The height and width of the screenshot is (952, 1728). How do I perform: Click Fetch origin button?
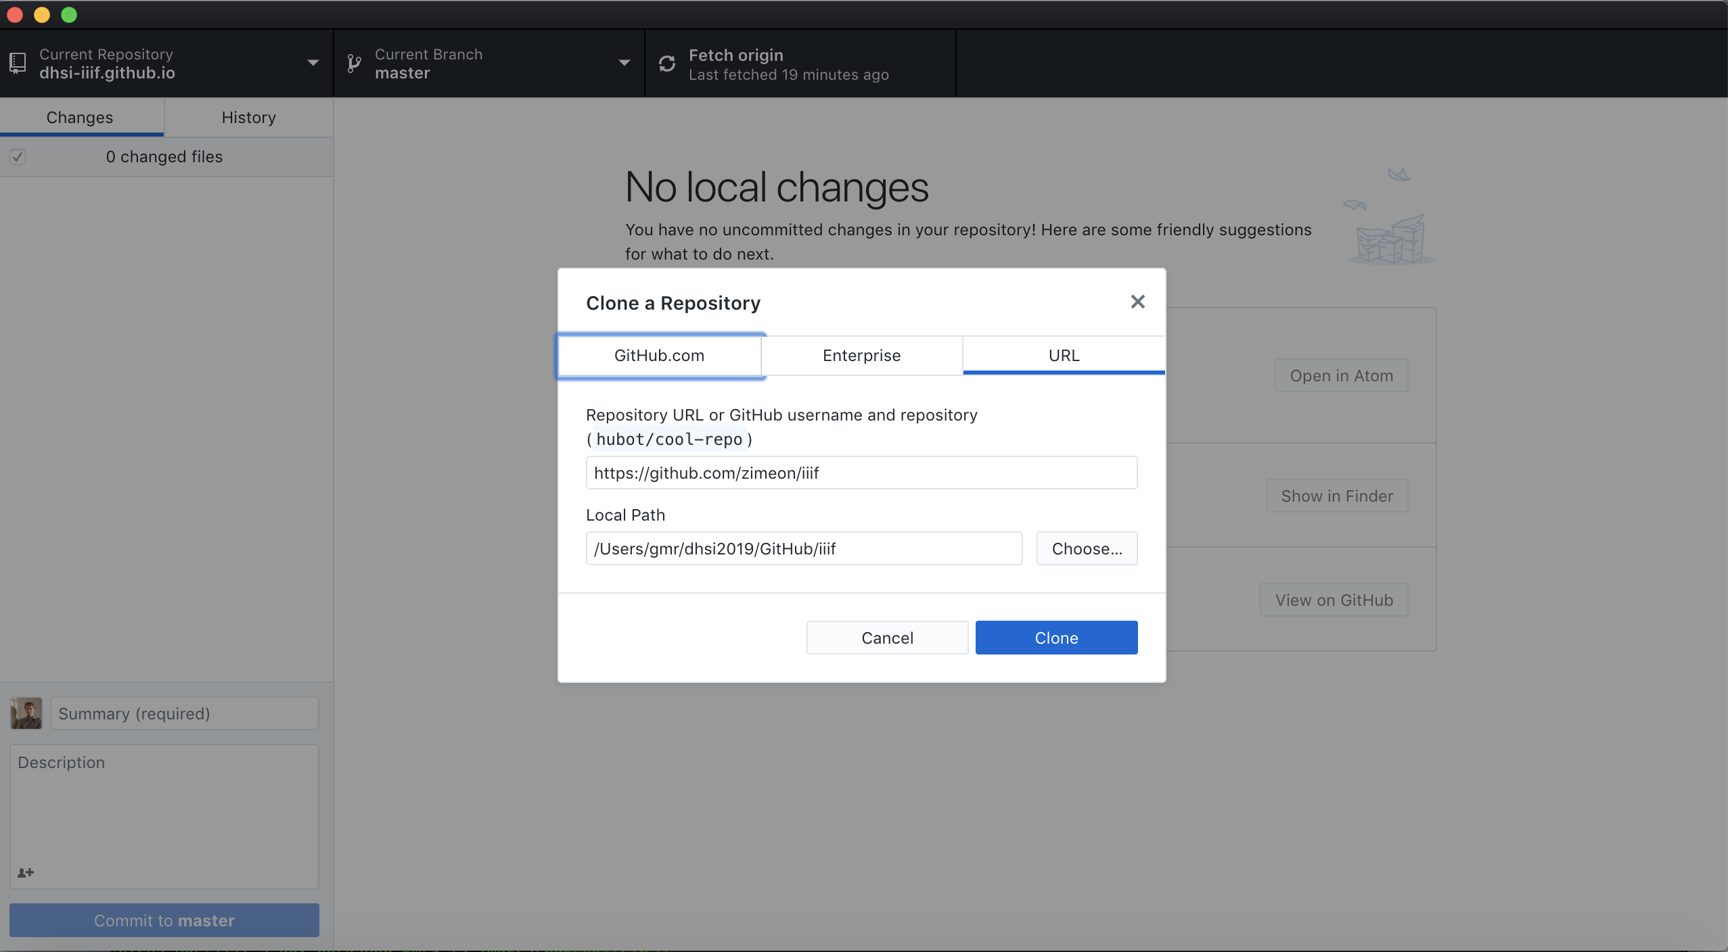[x=800, y=64]
